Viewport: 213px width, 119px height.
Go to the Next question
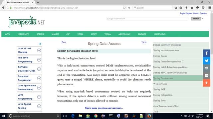pyautogui.click(x=144, y=42)
